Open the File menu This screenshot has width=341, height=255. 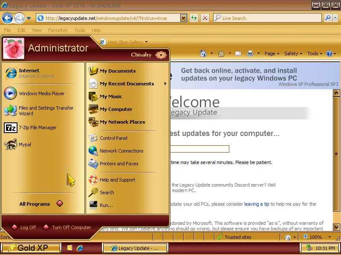7,30
